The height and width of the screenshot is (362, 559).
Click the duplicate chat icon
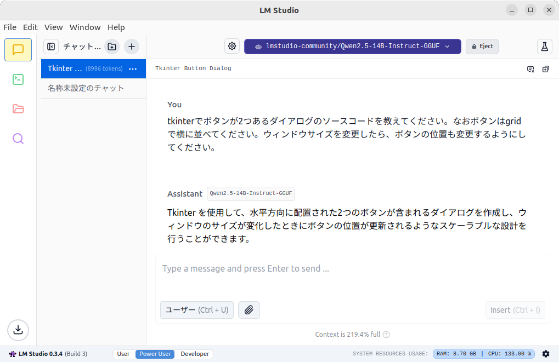pyautogui.click(x=544, y=68)
